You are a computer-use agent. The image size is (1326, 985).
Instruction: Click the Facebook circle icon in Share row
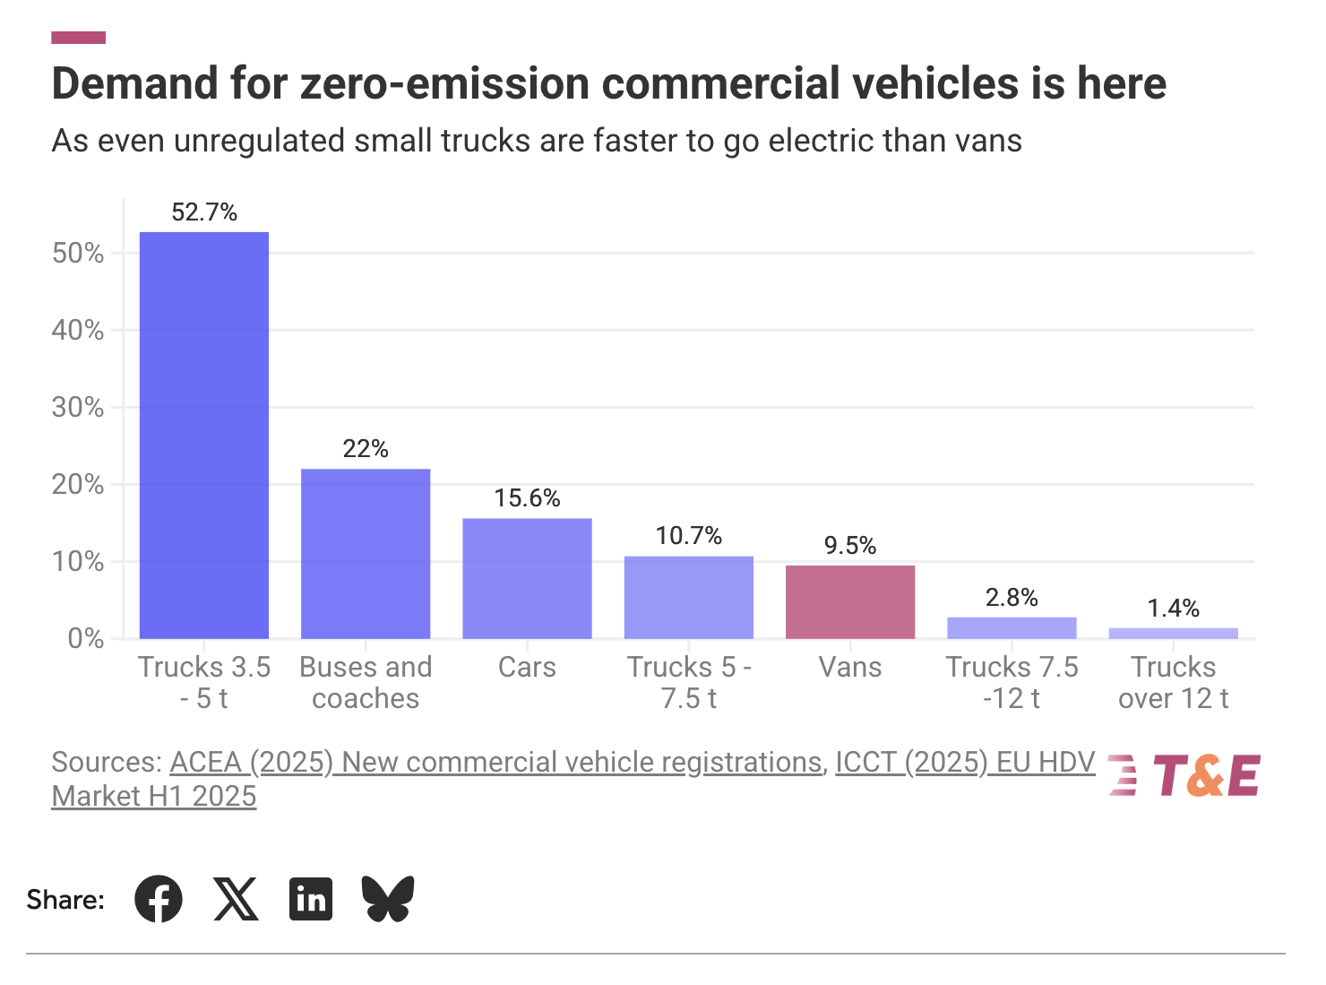point(158,899)
